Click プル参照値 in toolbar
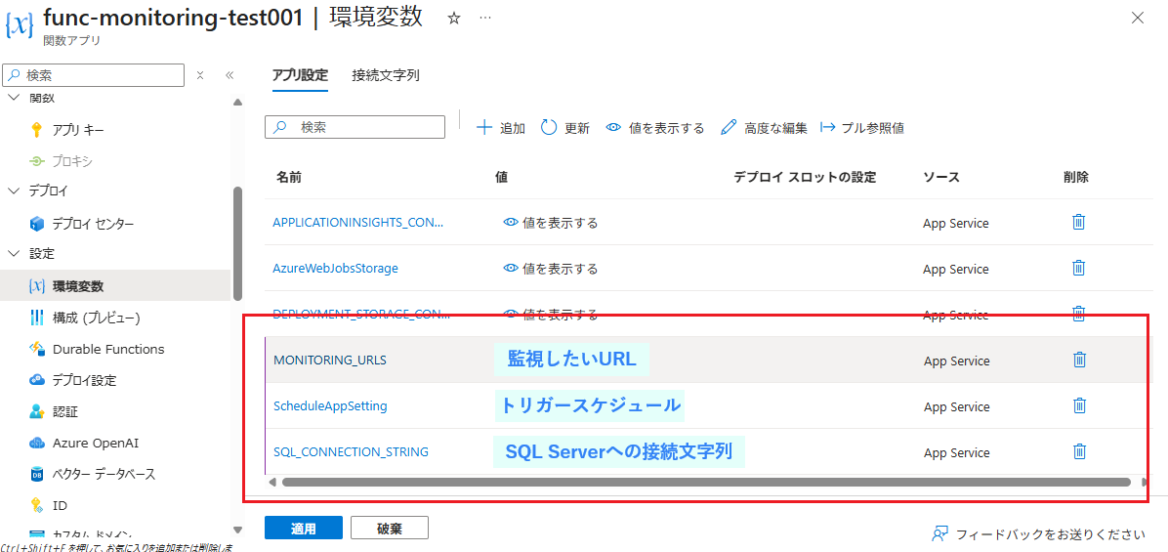 862,128
